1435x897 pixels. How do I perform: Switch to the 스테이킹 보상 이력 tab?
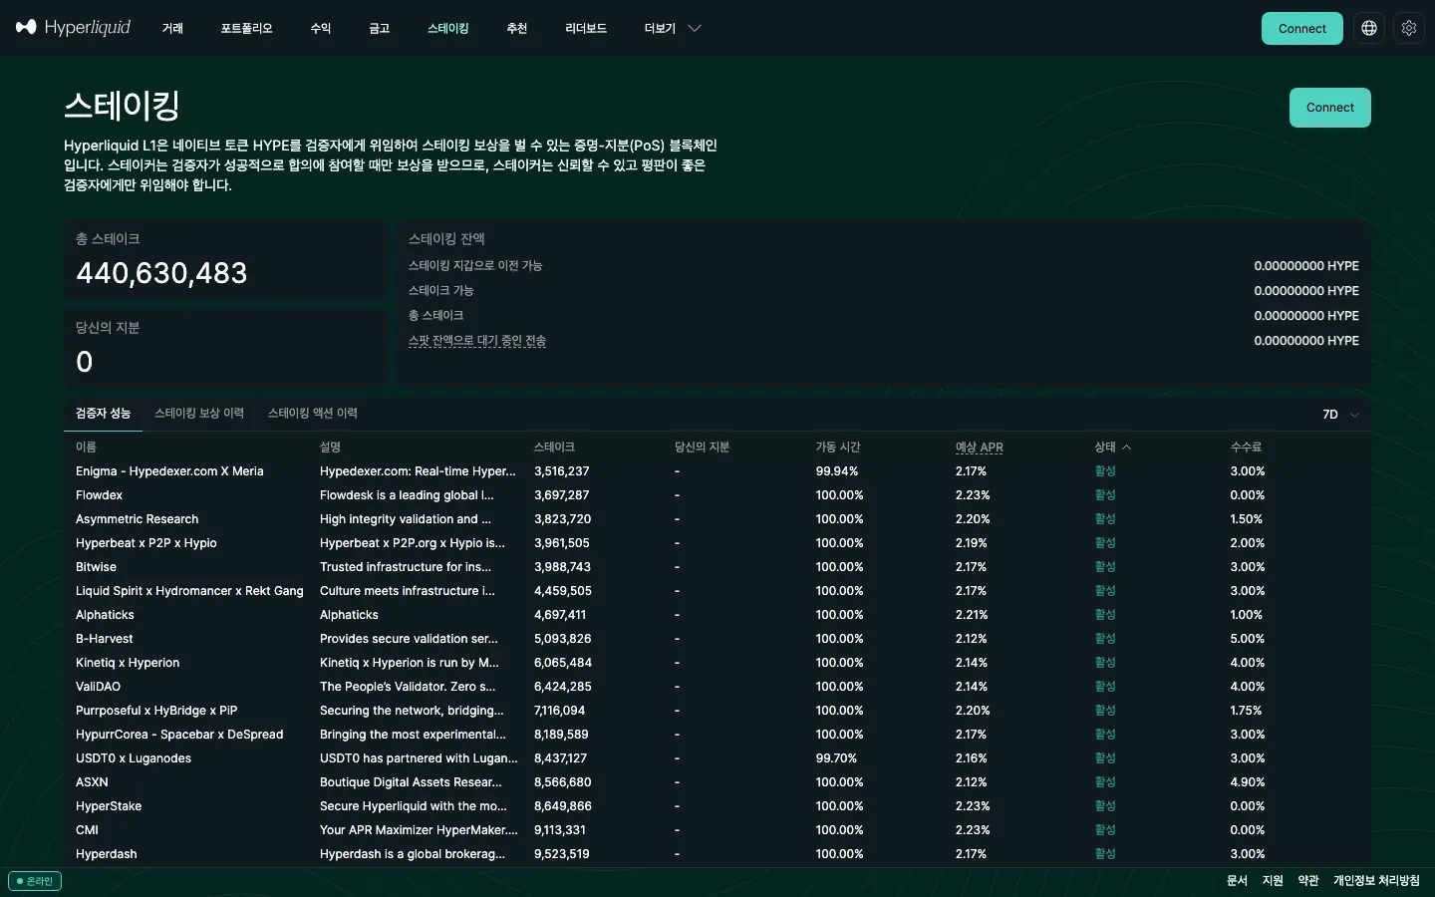[199, 414]
